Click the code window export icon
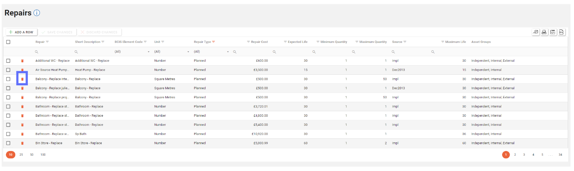Image resolution: width=574 pixels, height=171 pixels. 553,32
